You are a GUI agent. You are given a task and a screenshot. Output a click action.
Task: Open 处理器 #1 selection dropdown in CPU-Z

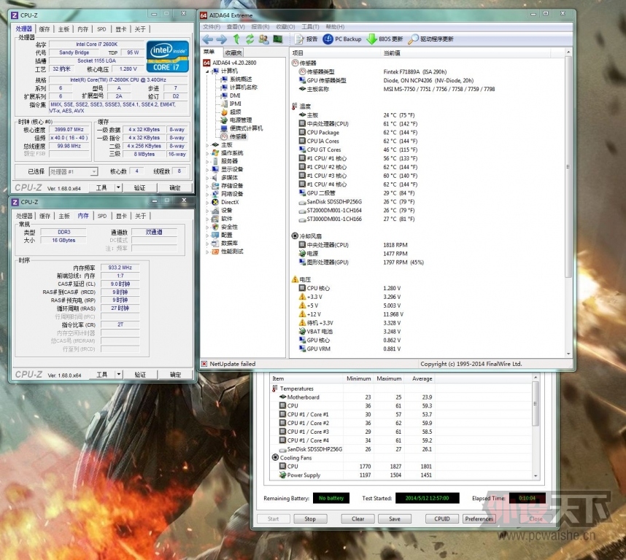[74, 171]
